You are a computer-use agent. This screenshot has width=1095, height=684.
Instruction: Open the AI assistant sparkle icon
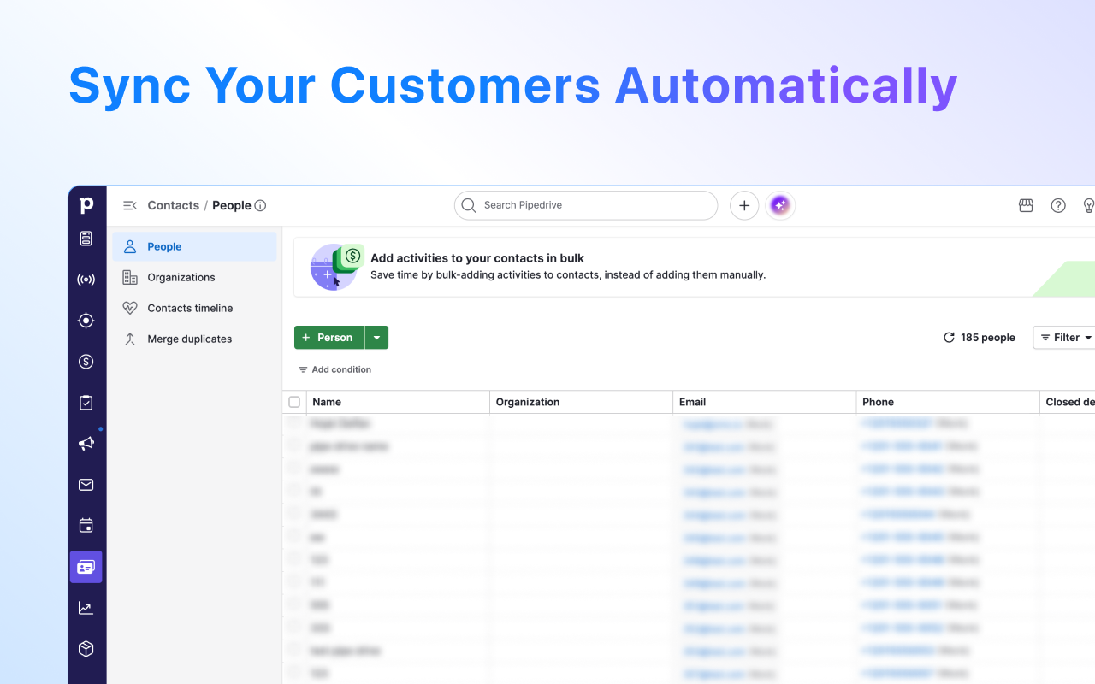[x=779, y=205]
